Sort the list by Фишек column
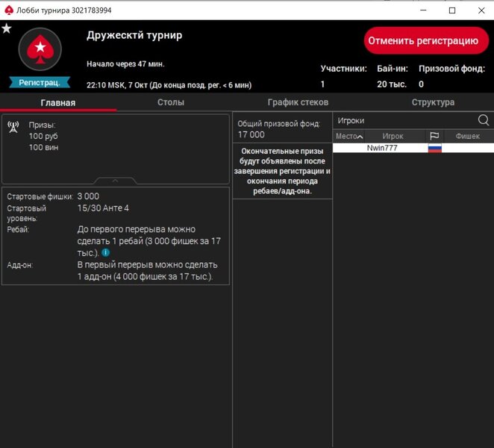The height and width of the screenshot is (448, 494). point(468,136)
